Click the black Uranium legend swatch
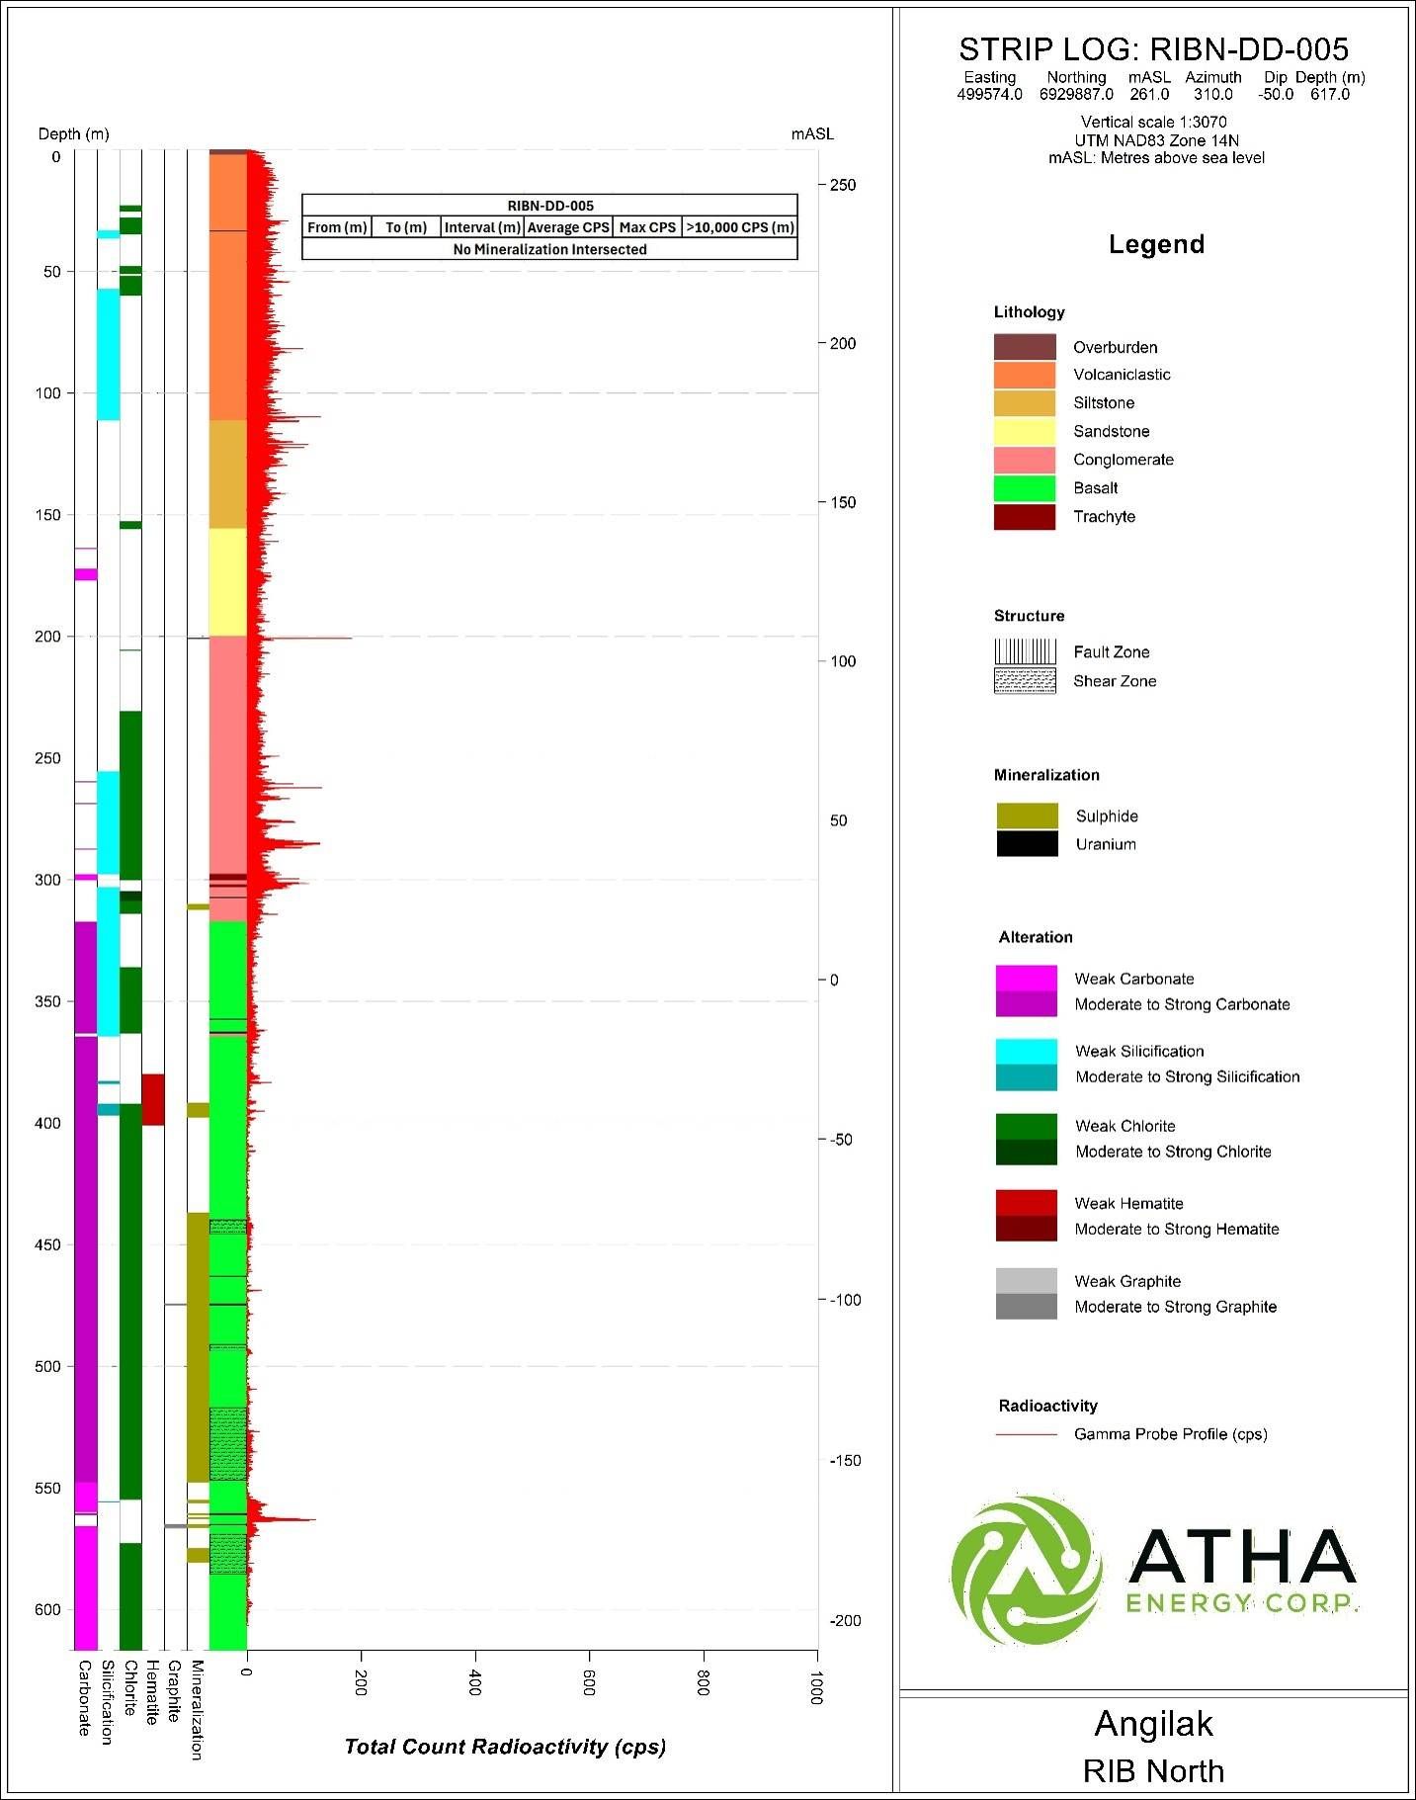This screenshot has height=1800, width=1416. 1028,844
